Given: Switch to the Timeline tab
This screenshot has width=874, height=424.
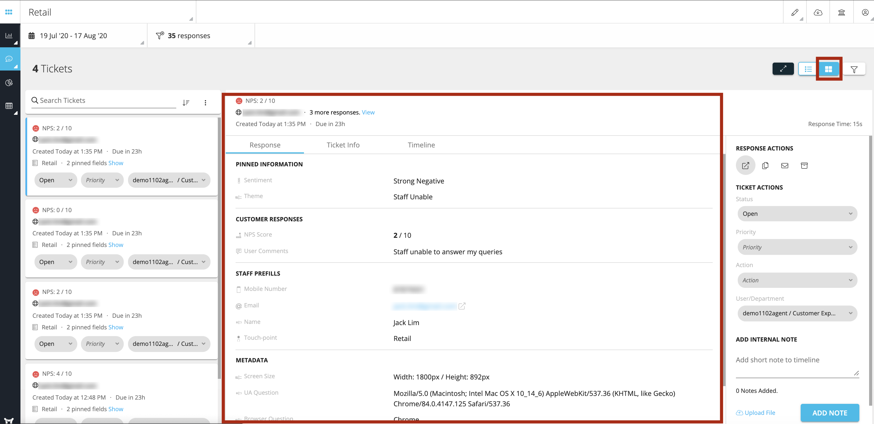Looking at the screenshot, I should tap(421, 145).
